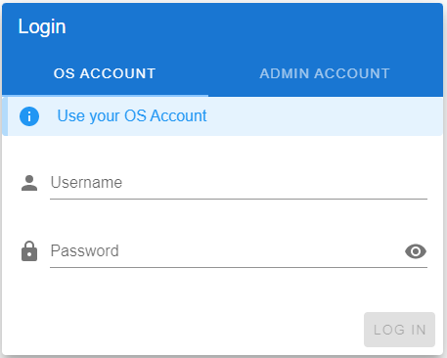Click the LOG IN button
This screenshot has height=358, width=447.
coord(399,330)
